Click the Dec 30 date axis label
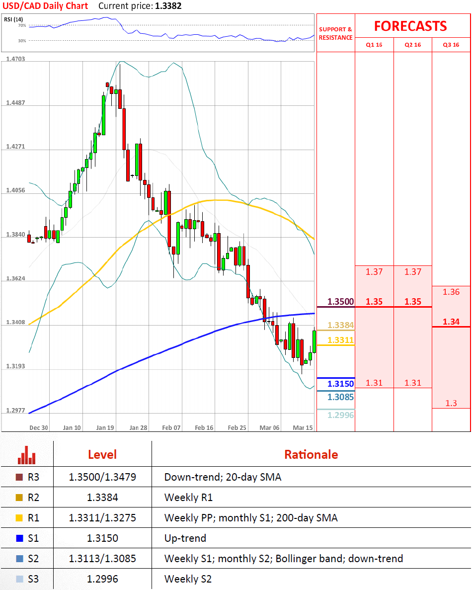The width and height of the screenshot is (472, 590). point(39,428)
